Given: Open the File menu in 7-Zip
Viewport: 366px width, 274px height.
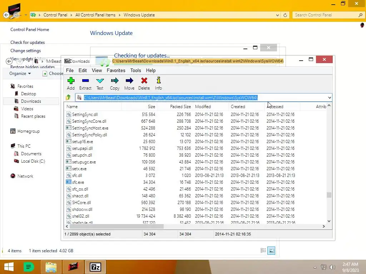Looking at the screenshot, I should pyautogui.click(x=70, y=70).
